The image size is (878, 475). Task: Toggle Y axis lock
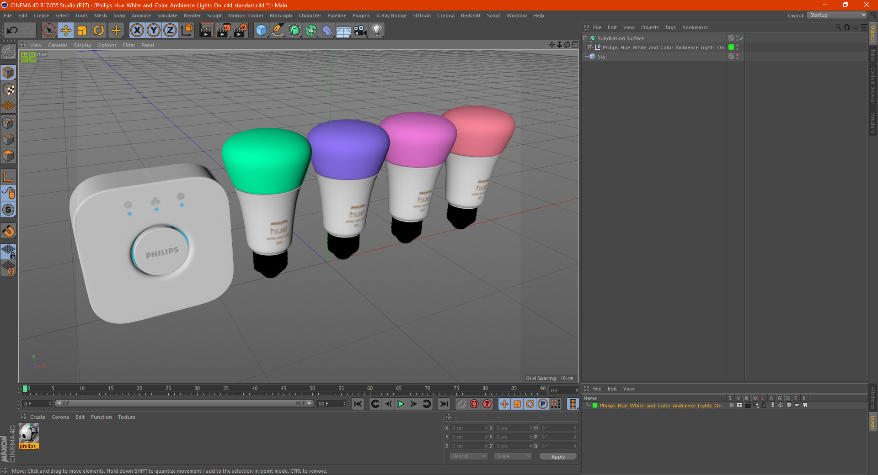tap(154, 31)
